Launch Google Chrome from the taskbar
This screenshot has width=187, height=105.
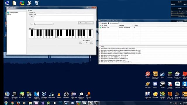coord(12,103)
